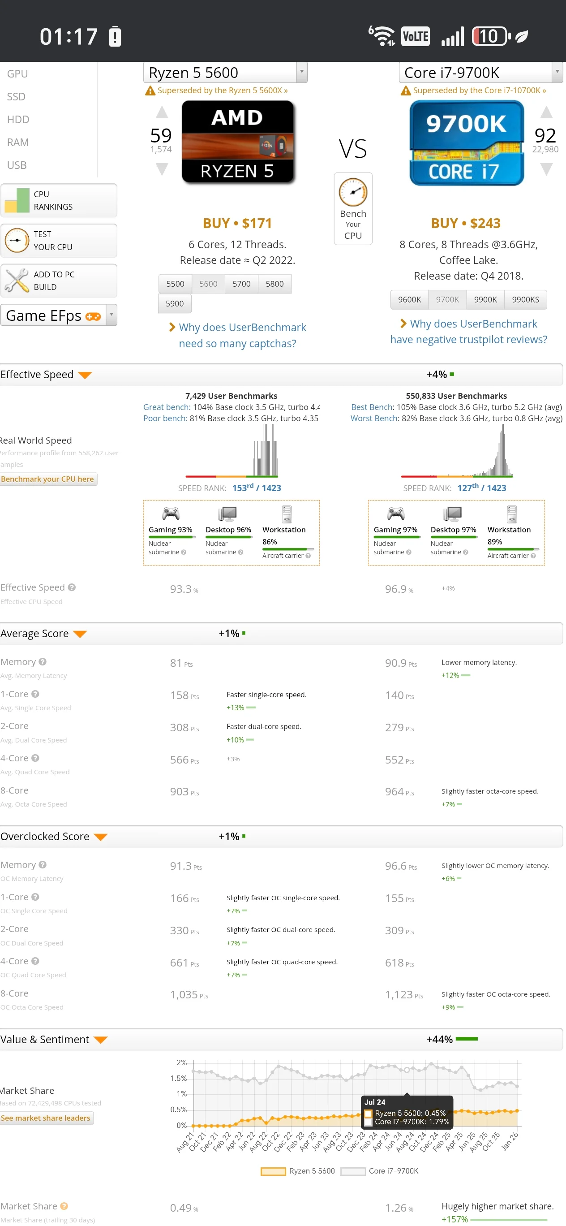Open Superseded by Ryzen 5 5600X link
The height and width of the screenshot is (1226, 566).
point(222,91)
